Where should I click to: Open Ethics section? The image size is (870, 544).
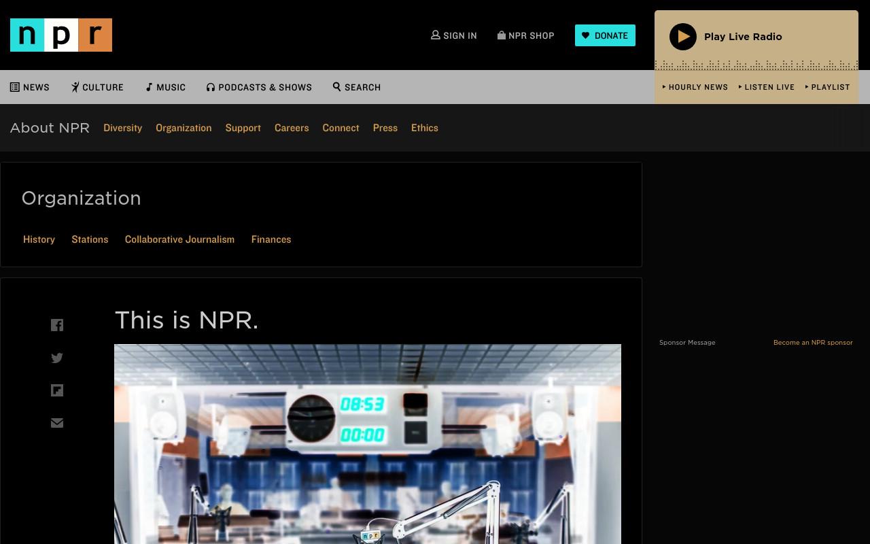tap(425, 128)
